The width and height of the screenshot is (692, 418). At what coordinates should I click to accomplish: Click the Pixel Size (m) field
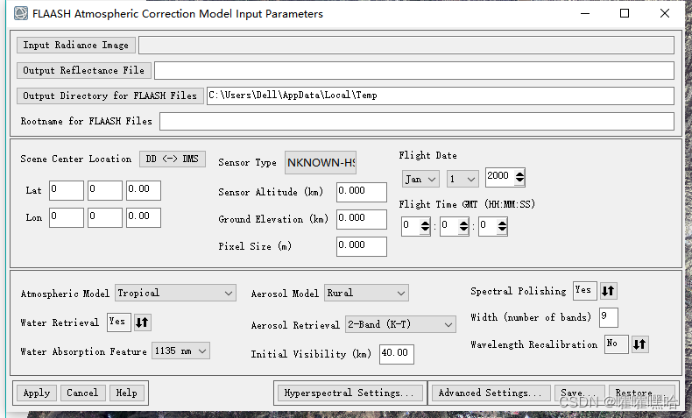click(x=362, y=246)
